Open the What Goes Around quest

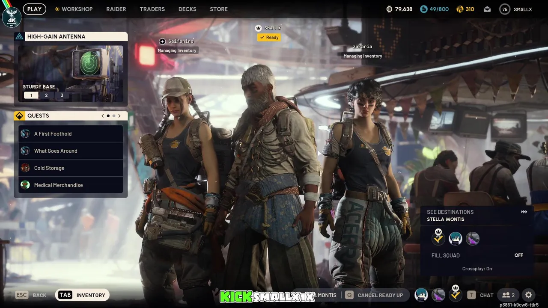click(71, 151)
